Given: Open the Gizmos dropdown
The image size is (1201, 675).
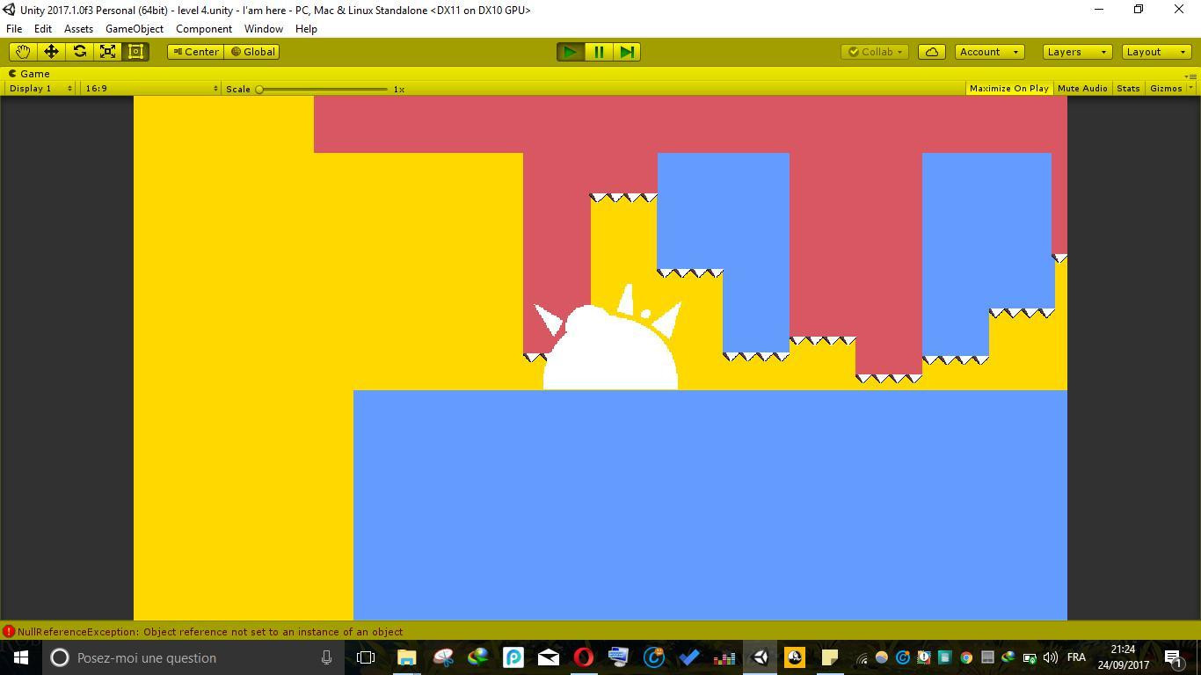Looking at the screenshot, I should (x=1169, y=89).
